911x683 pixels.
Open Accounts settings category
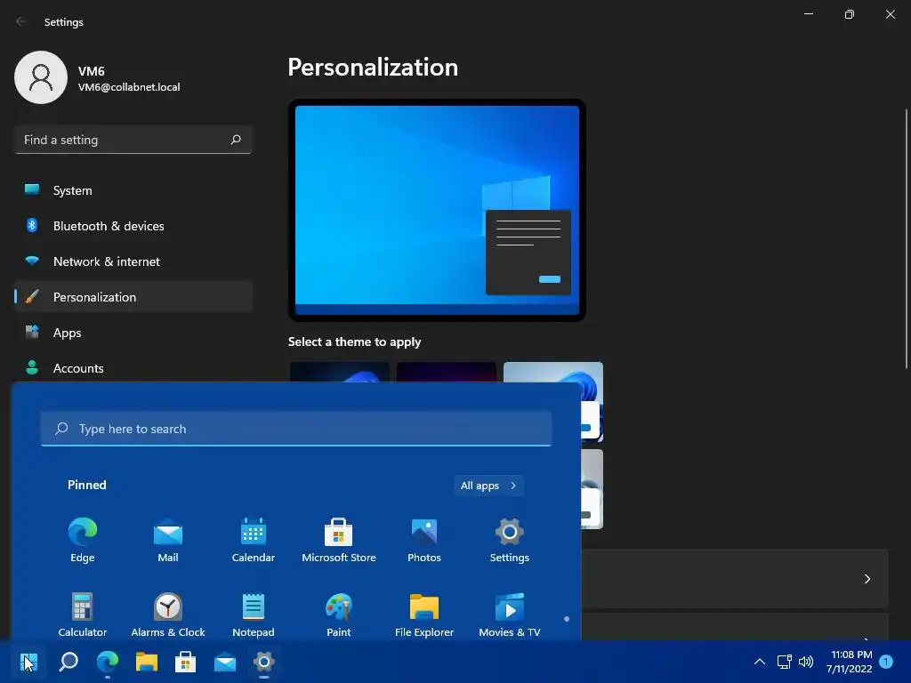pyautogui.click(x=133, y=368)
